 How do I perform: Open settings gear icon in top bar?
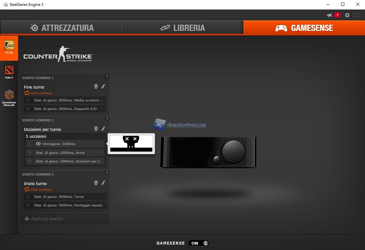point(347,15)
